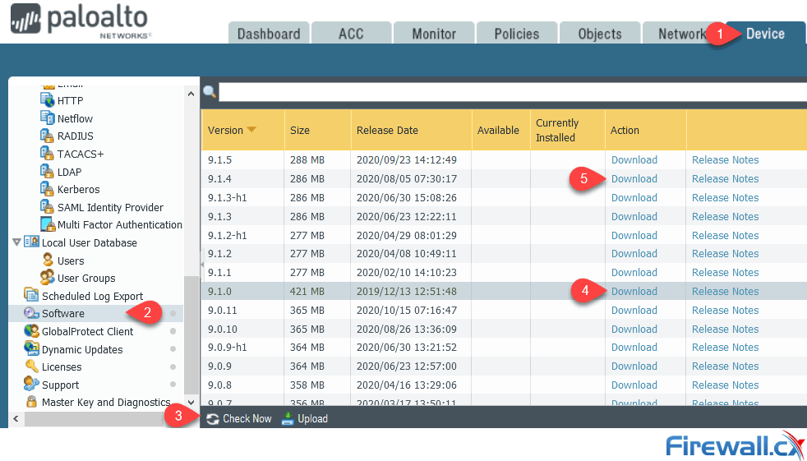Switch to the Monitor tab
807x461 pixels.
[434, 34]
